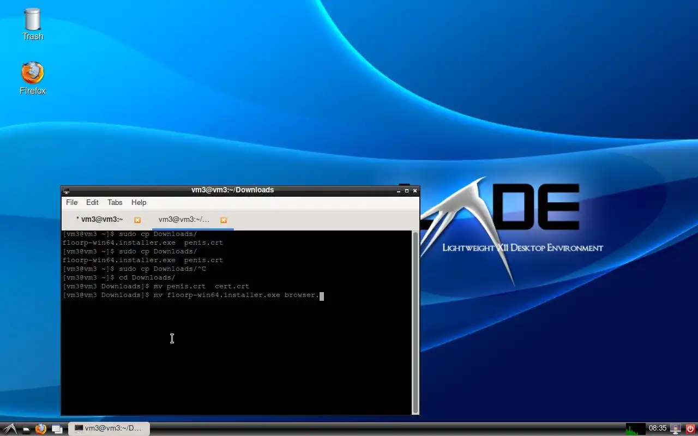Screen dimensions: 698x436
Task: Close the terminal window
Action: coord(415,191)
